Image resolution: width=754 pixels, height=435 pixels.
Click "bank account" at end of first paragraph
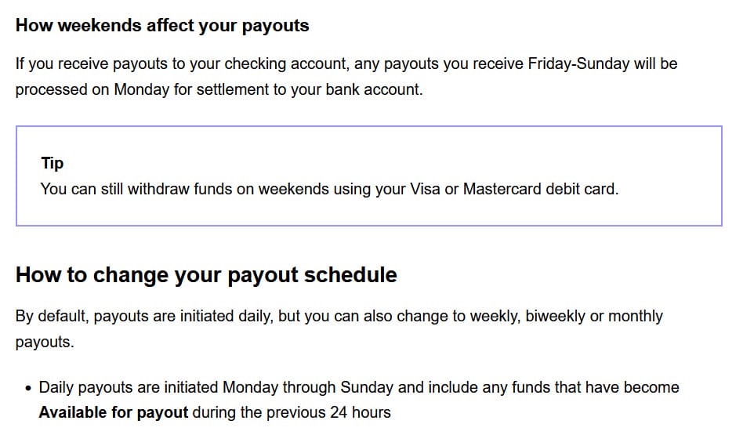pos(378,89)
